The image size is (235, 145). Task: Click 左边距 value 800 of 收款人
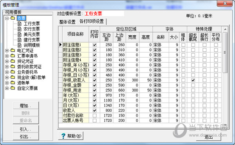tap(107, 111)
